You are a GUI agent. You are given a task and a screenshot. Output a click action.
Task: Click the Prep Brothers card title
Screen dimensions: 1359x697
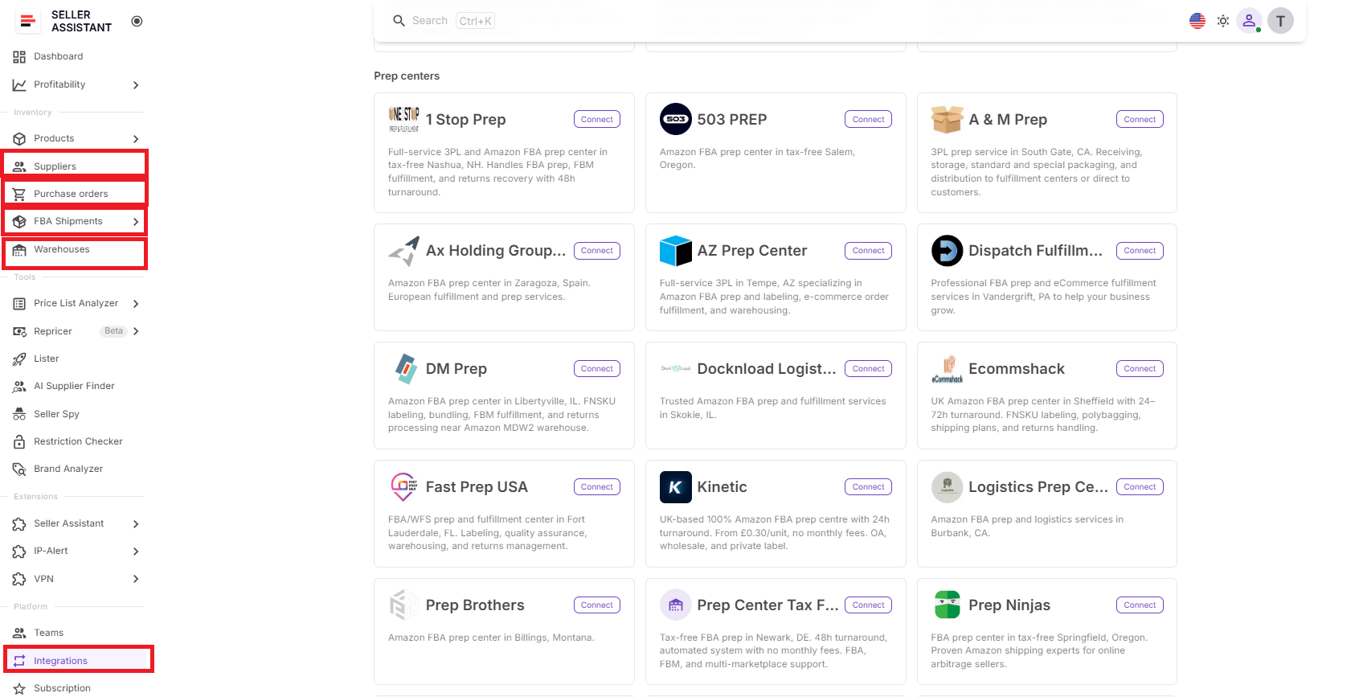[x=475, y=605]
